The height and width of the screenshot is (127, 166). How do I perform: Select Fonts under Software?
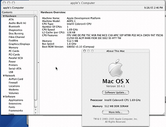coord(12,107)
